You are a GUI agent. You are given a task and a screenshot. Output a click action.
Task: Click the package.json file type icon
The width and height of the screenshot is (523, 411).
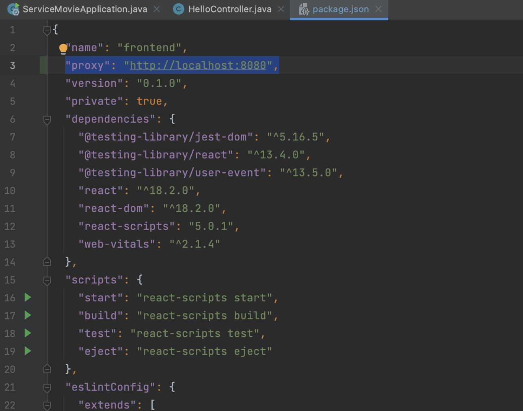(304, 9)
